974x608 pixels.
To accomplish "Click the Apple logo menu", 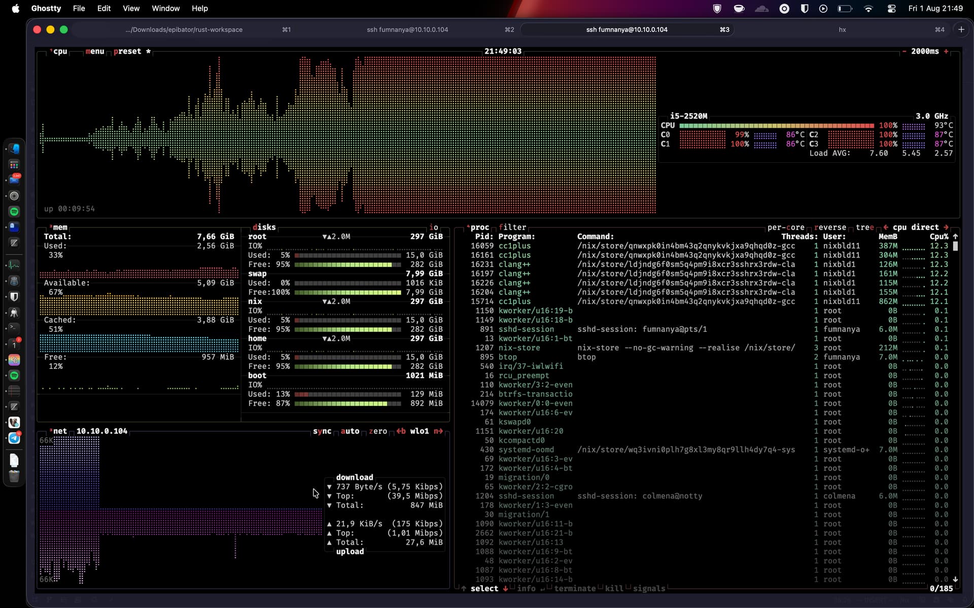I will tap(15, 8).
